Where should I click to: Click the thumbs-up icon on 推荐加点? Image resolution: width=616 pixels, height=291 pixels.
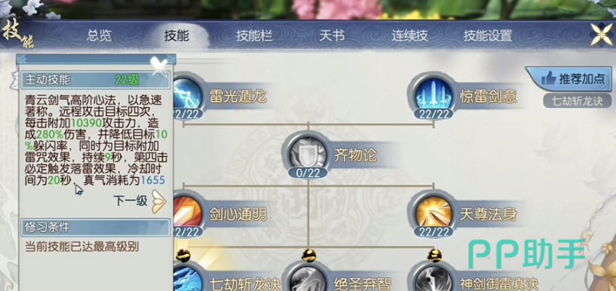point(548,79)
